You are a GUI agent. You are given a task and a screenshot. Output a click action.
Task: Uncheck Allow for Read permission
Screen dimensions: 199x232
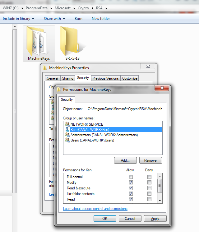pyautogui.click(x=131, y=199)
